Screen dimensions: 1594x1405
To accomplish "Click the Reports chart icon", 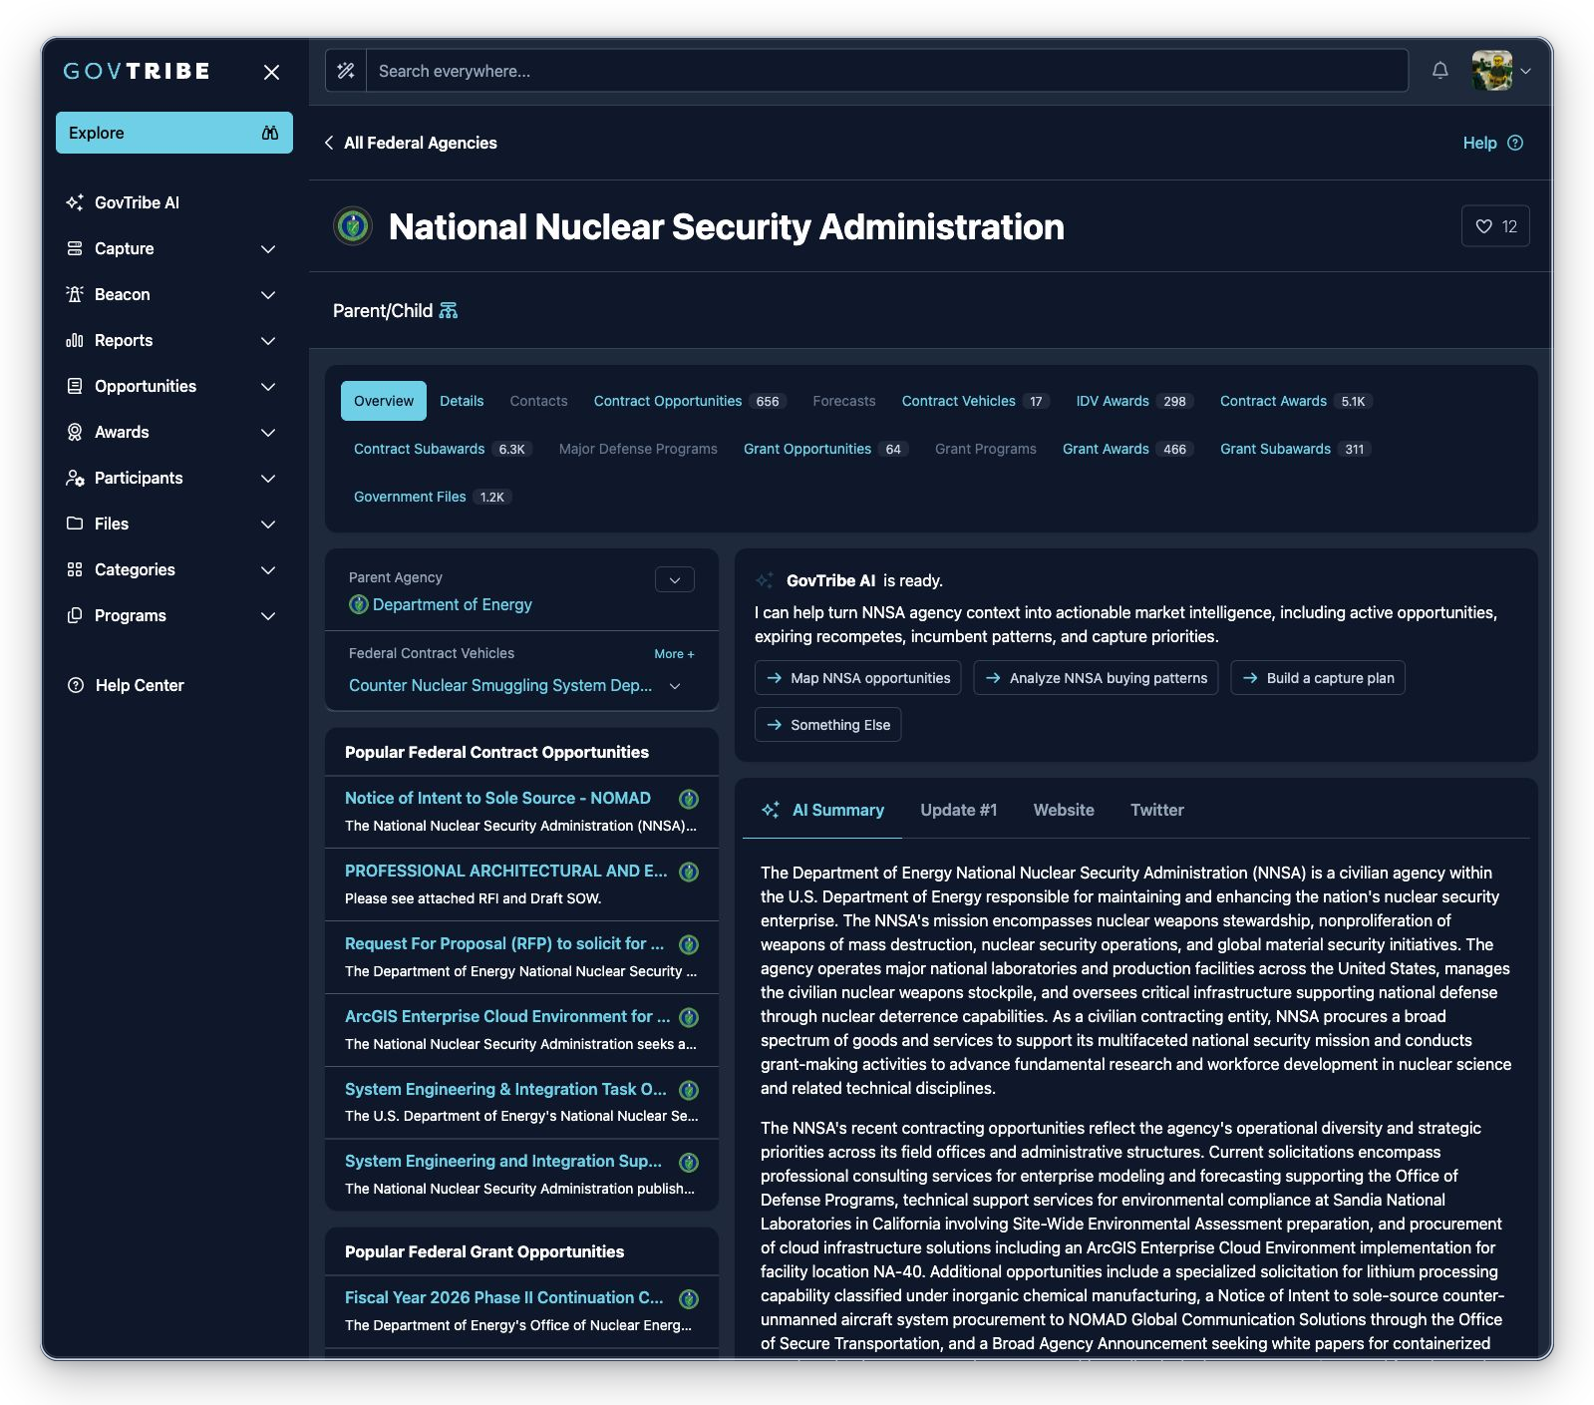I will click(75, 340).
